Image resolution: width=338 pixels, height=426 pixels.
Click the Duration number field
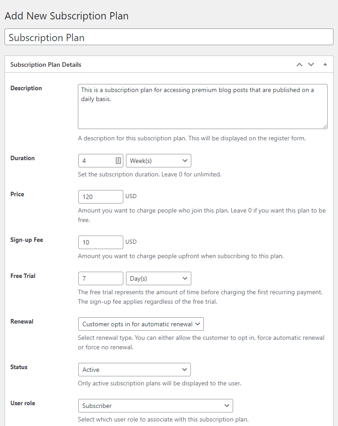coord(96,161)
